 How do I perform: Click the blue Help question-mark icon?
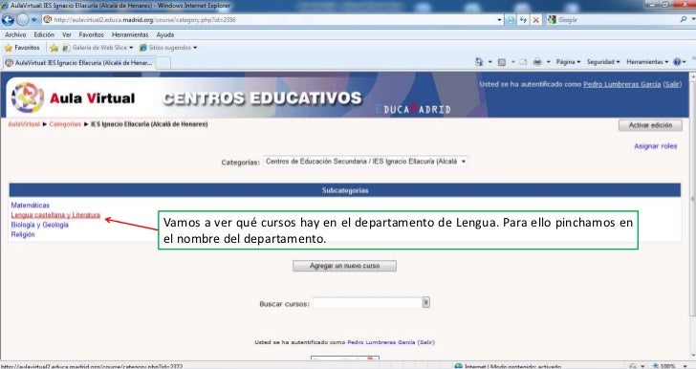[x=677, y=62]
